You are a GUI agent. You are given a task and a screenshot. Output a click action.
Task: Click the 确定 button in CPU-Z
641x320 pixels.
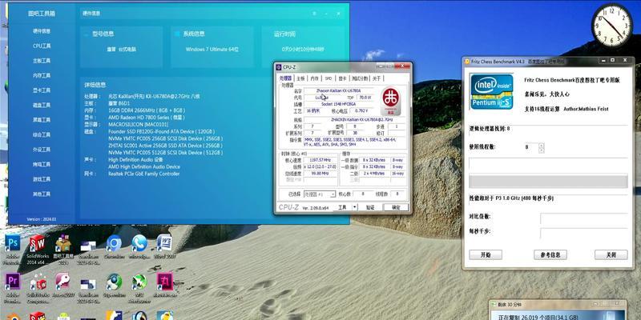pyautogui.click(x=396, y=207)
